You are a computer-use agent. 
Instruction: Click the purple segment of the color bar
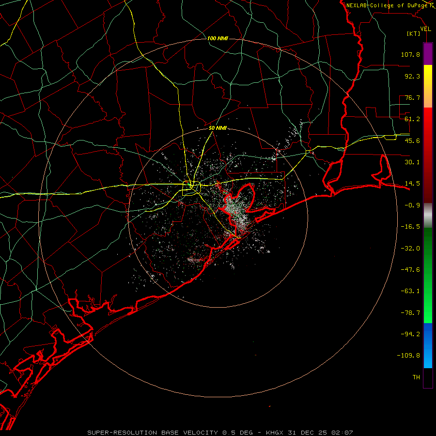428,54
